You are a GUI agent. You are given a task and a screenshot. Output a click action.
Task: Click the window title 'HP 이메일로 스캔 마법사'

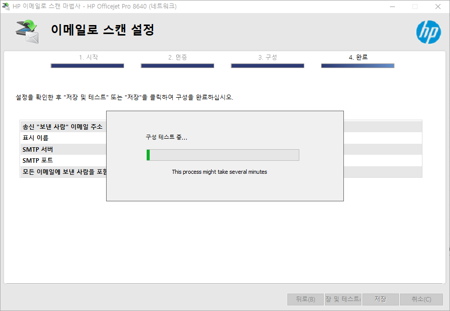coord(95,7)
